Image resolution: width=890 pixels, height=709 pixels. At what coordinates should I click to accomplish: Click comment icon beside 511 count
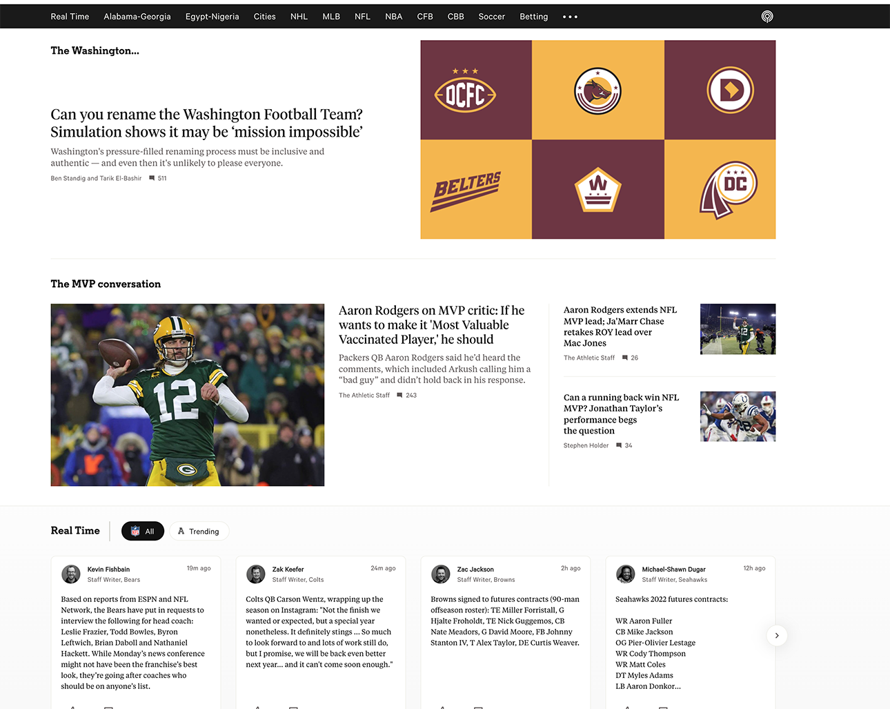pyautogui.click(x=152, y=178)
